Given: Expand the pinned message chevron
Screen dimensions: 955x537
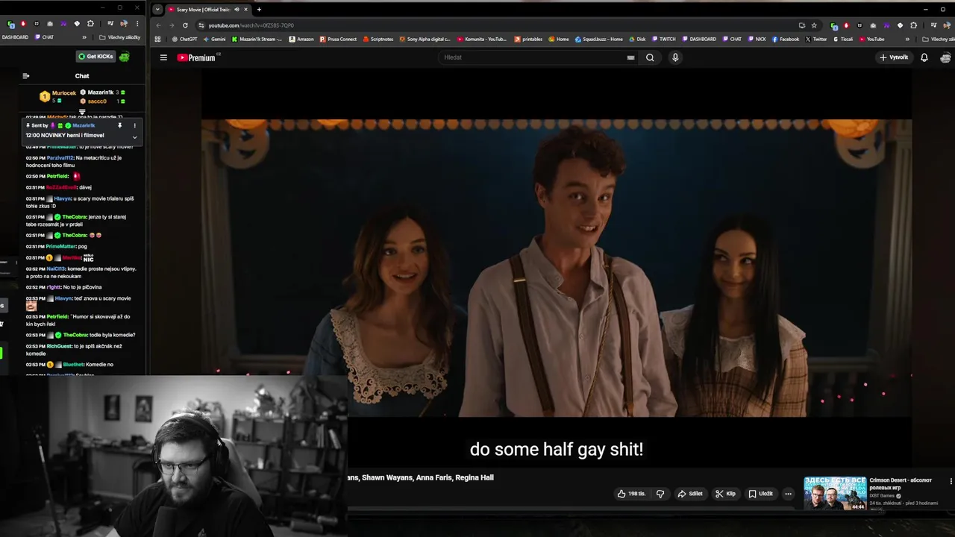Looking at the screenshot, I should [134, 137].
